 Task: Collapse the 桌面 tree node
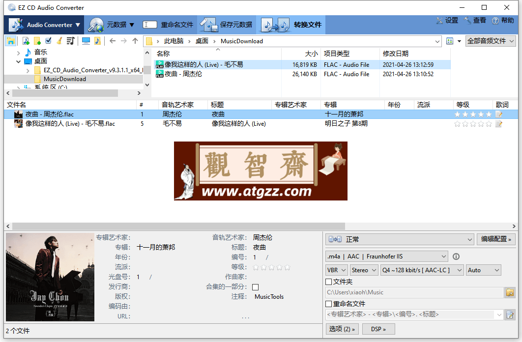tap(19, 61)
